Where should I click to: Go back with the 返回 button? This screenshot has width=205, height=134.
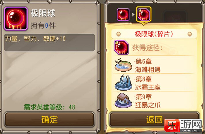point(154,120)
